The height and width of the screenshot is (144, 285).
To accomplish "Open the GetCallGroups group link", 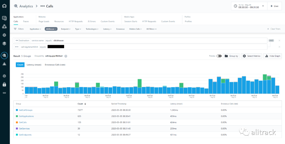I will [x=26, y=110].
